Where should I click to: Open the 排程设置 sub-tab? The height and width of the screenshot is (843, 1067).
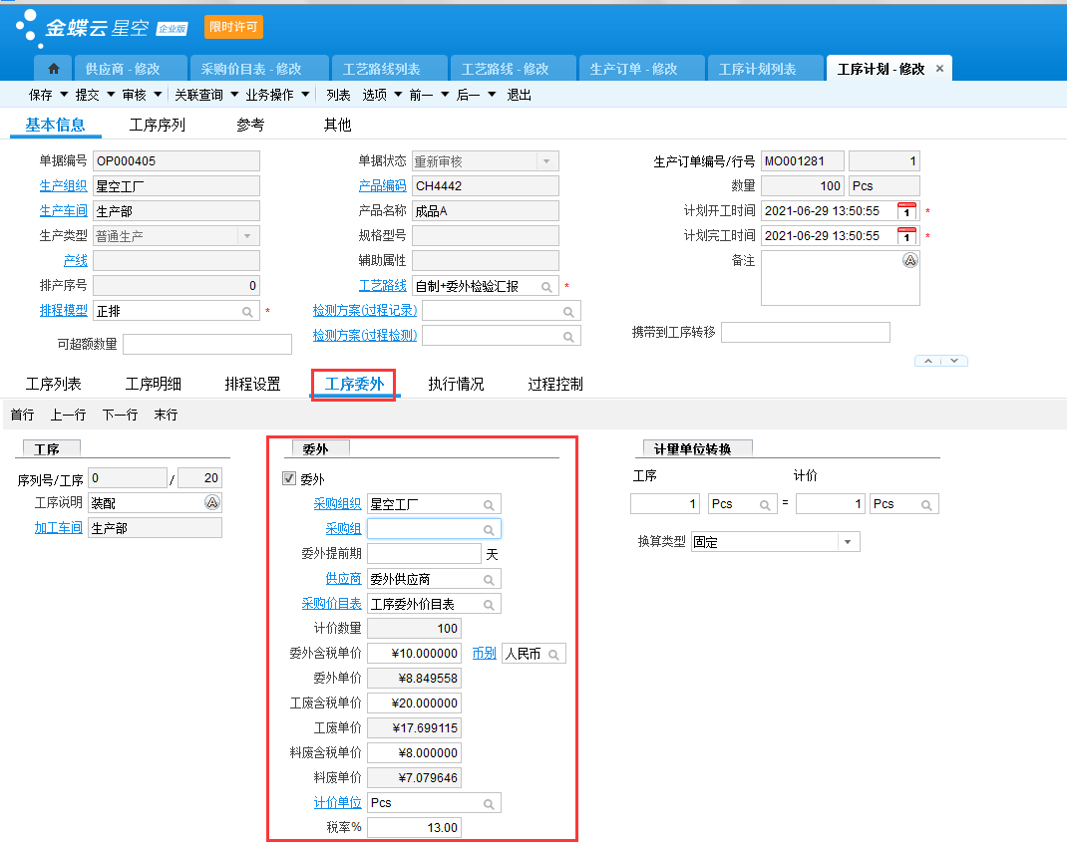click(x=252, y=384)
